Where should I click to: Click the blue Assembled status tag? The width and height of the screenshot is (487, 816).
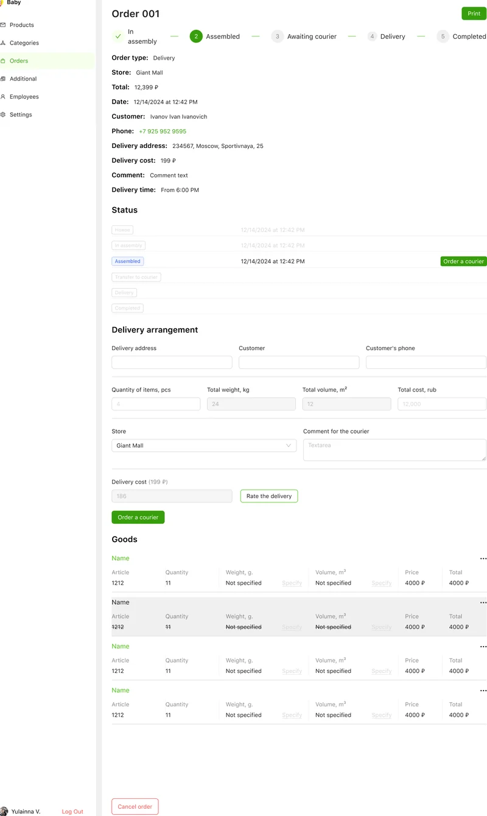(128, 261)
